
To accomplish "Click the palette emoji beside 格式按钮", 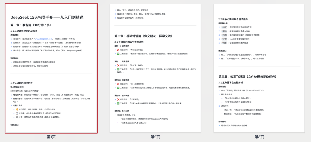I will (x=18, y=109).
